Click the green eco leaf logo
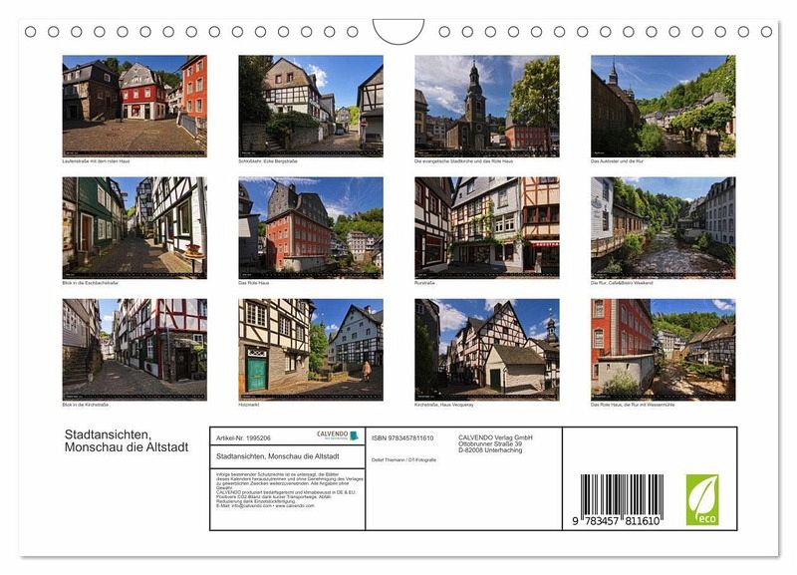 pos(701,499)
